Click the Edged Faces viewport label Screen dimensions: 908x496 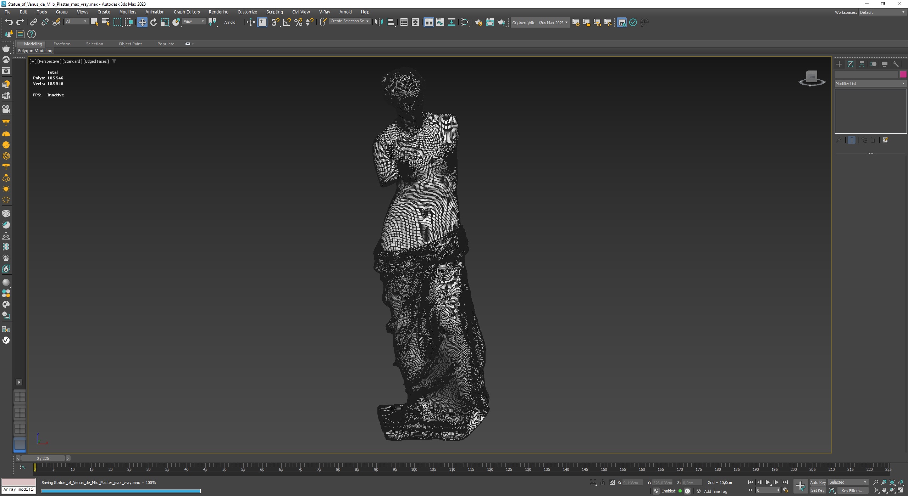[x=96, y=61]
